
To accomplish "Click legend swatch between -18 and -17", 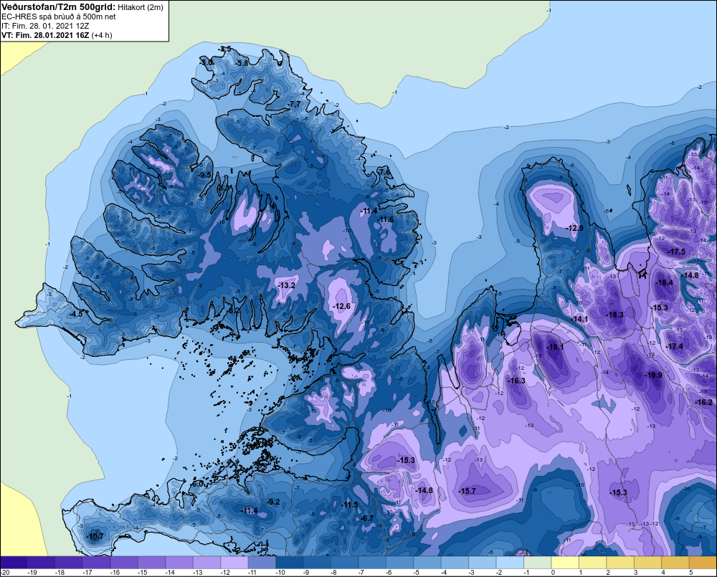I will coord(69,563).
